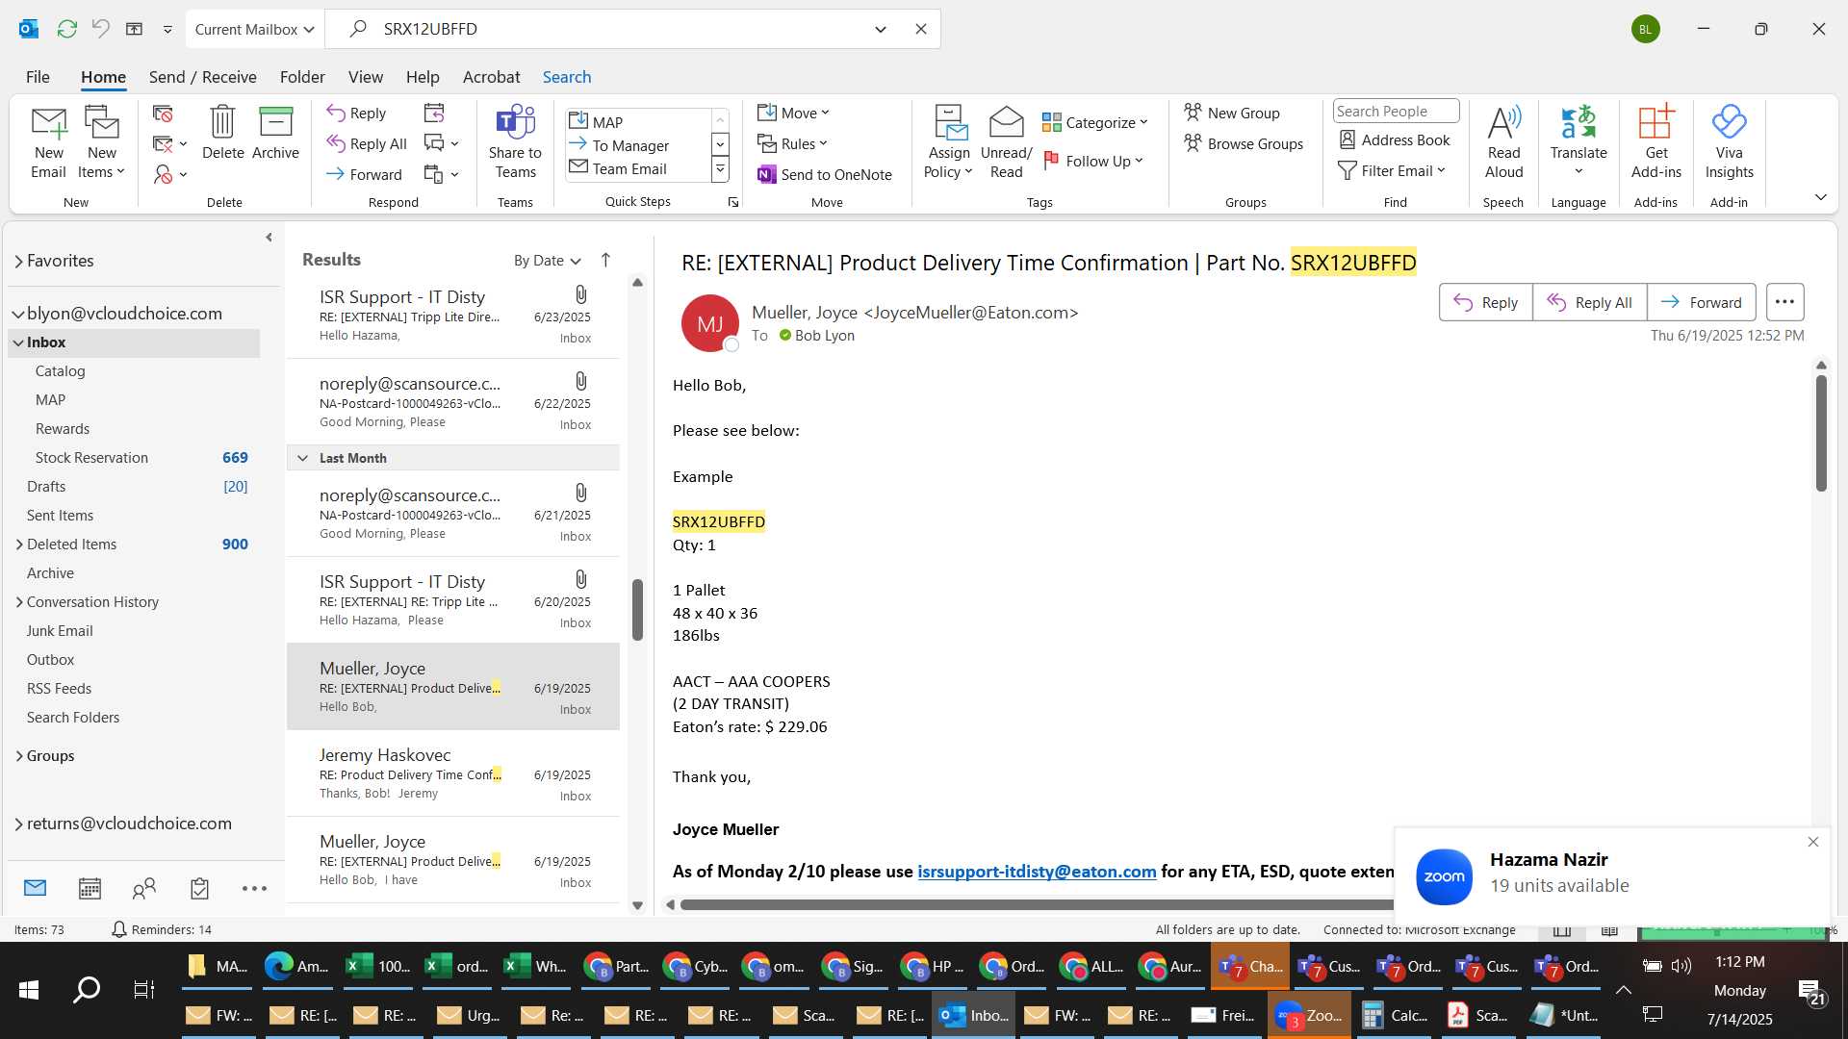
Task: Click ribbon Reply All button
Action: [x=367, y=143]
